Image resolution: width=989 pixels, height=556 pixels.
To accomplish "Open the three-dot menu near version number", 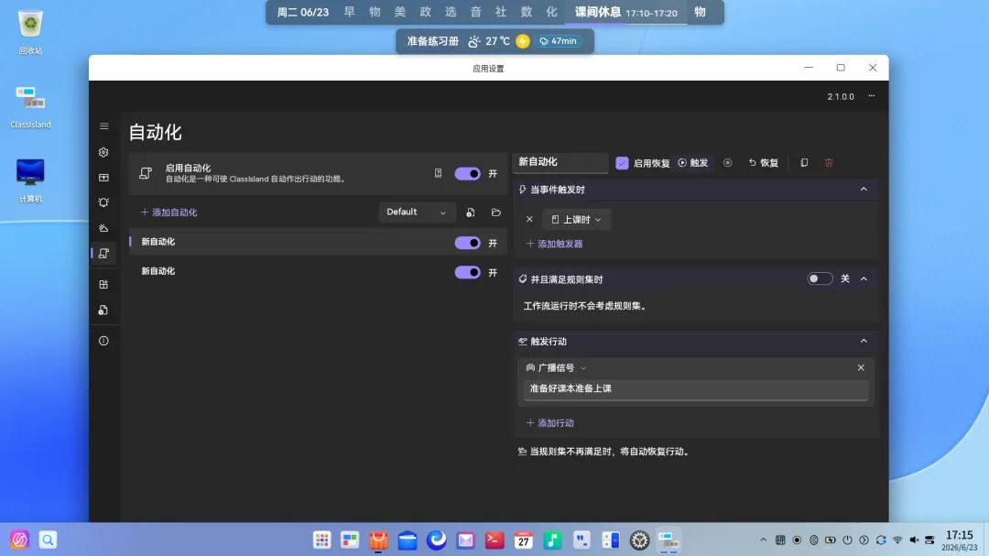I will [872, 96].
